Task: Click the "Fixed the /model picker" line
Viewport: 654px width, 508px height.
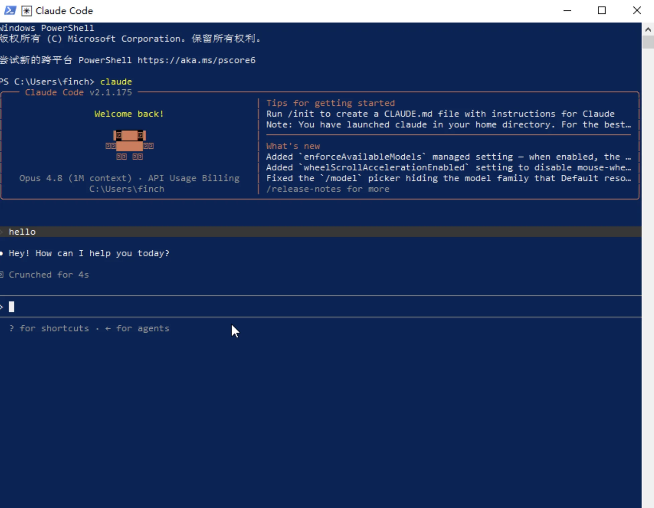Action: tap(448, 178)
